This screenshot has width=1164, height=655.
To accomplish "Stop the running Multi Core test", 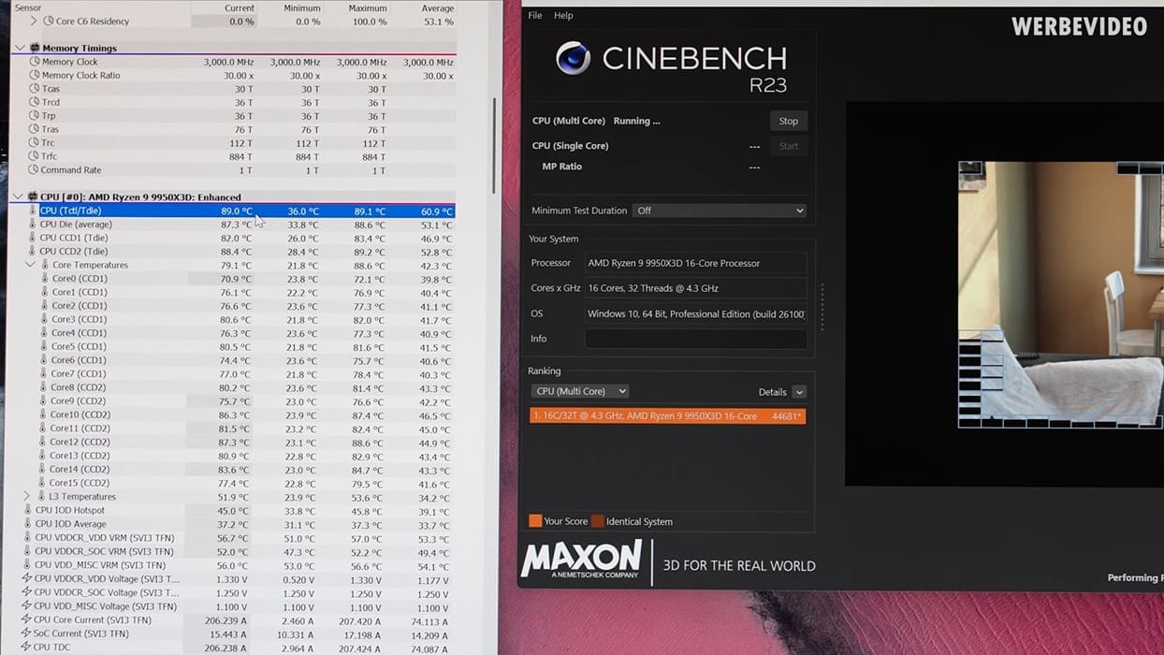I will [x=789, y=121].
